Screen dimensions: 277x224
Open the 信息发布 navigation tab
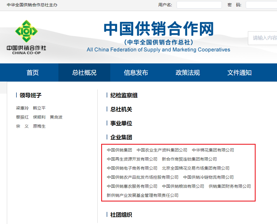tap(136, 73)
